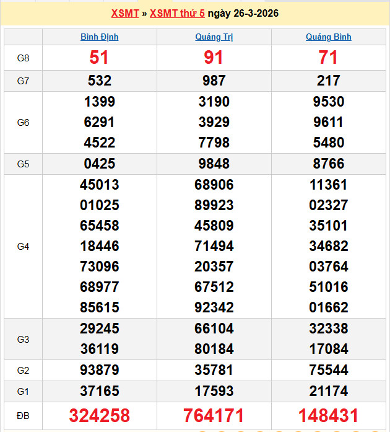Open the Quảng Trị province link
Viewport: 390px width, 432px height.
click(214, 37)
